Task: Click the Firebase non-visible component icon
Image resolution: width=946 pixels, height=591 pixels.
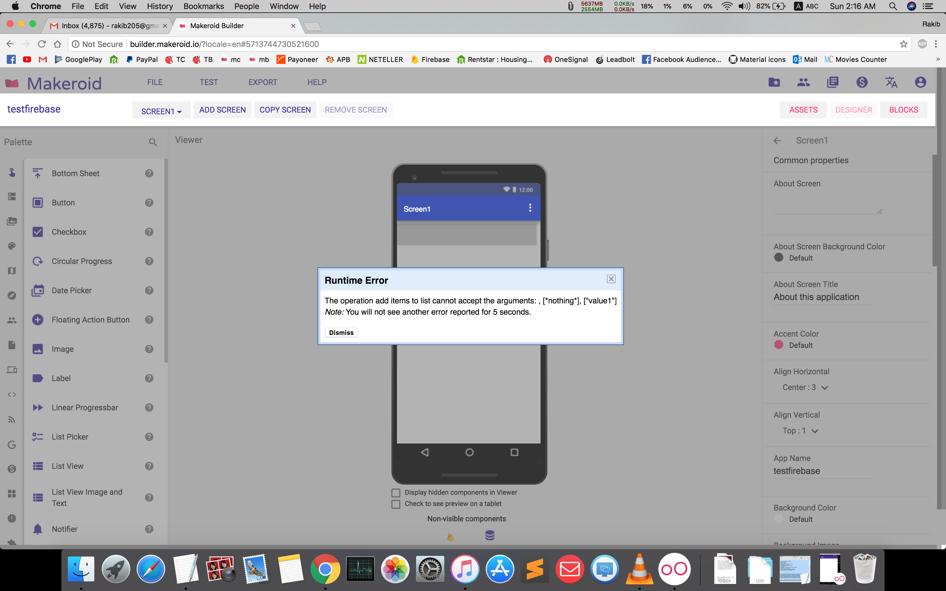Action: [450, 536]
